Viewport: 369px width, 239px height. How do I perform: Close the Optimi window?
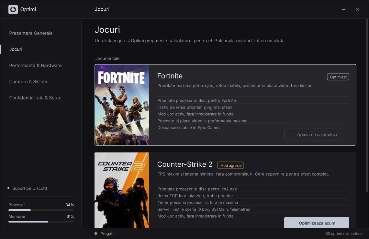358,9
